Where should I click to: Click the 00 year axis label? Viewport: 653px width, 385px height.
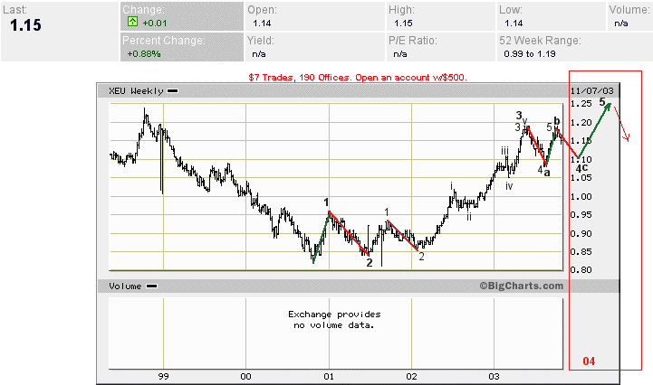coord(245,376)
